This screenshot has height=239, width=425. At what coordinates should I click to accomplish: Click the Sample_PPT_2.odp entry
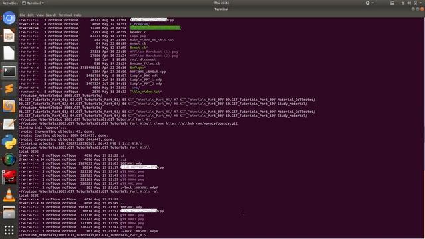(x=146, y=84)
